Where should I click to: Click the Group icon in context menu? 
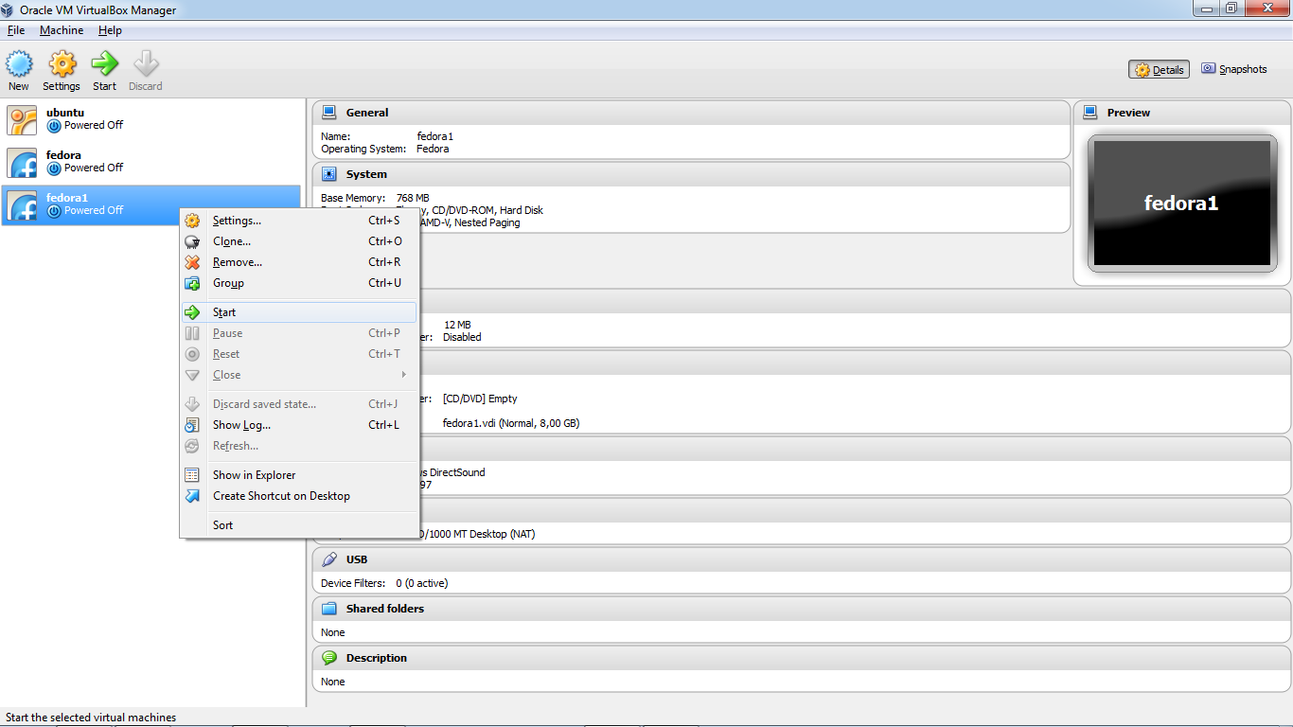point(192,283)
